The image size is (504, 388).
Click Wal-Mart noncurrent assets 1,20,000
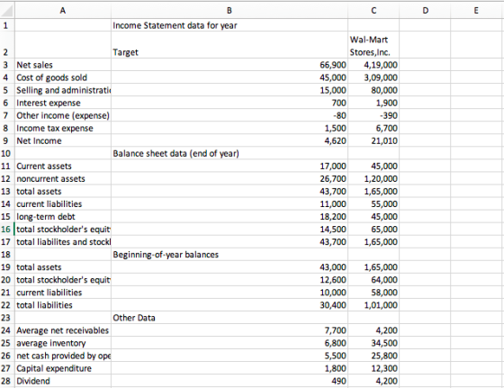(373, 179)
